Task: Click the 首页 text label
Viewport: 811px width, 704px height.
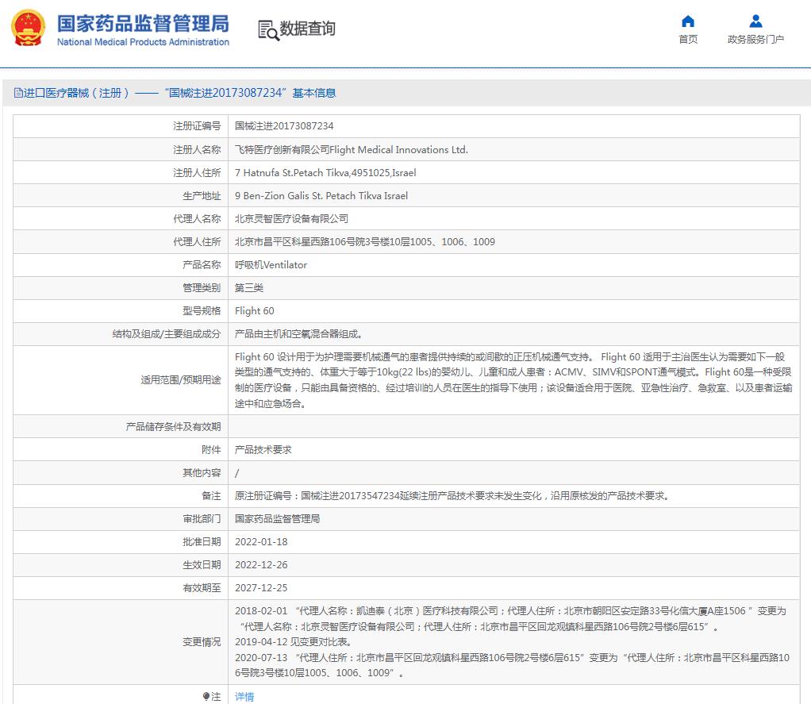Action: 688,40
